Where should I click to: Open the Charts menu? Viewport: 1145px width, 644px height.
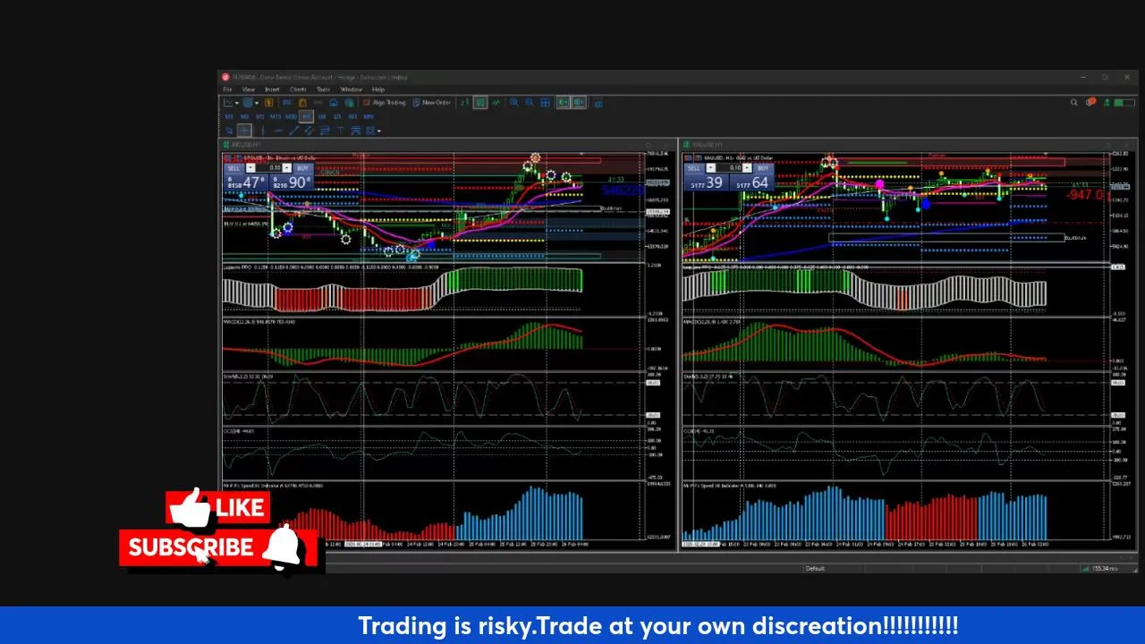(298, 89)
